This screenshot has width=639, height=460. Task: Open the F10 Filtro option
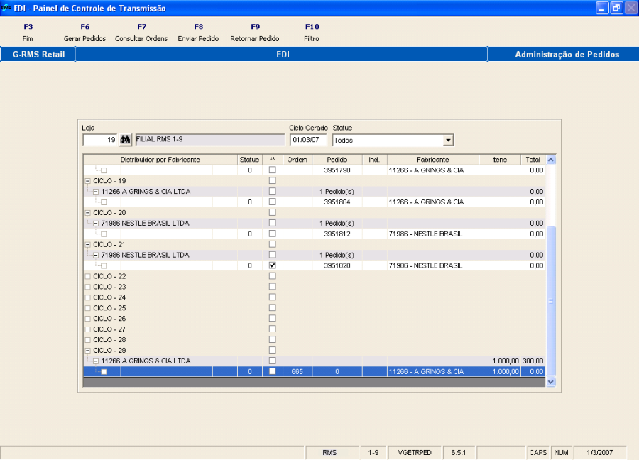312,33
